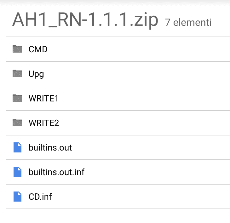Image resolution: width=230 pixels, height=223 pixels.
Task: Expand the WRITE1 folder name
Action: click(x=43, y=98)
